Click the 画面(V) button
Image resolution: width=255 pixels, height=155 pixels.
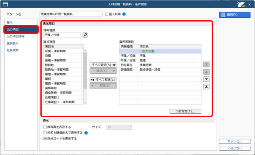coord(235,15)
